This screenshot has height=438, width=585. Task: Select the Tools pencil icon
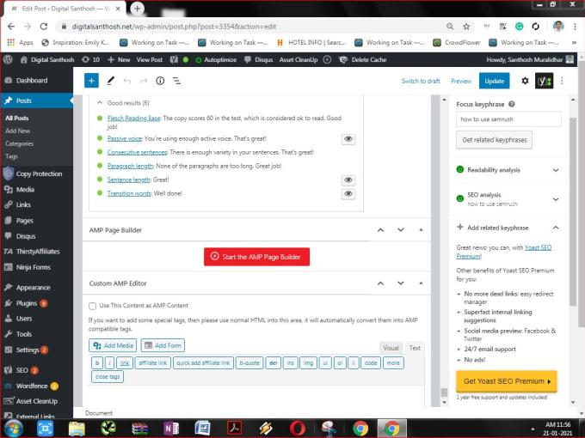[x=110, y=81]
